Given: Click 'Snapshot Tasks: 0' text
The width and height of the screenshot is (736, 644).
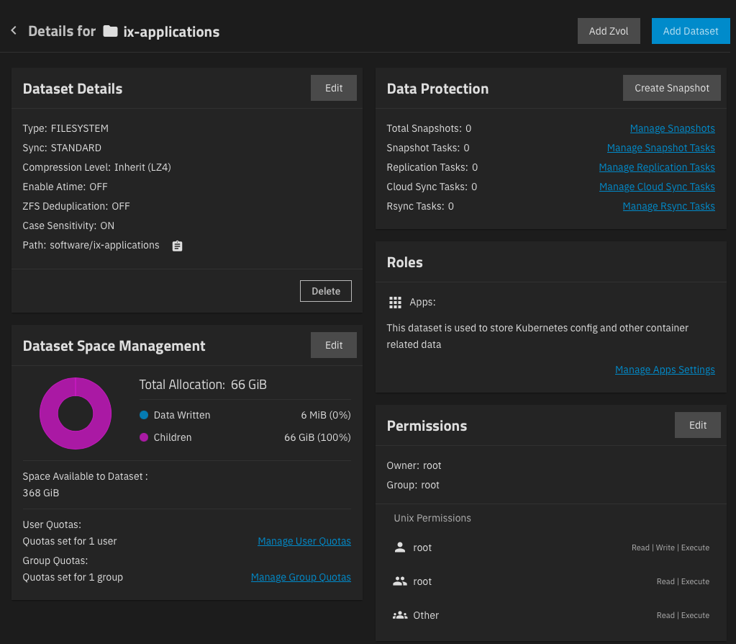Looking at the screenshot, I should pyautogui.click(x=428, y=148).
